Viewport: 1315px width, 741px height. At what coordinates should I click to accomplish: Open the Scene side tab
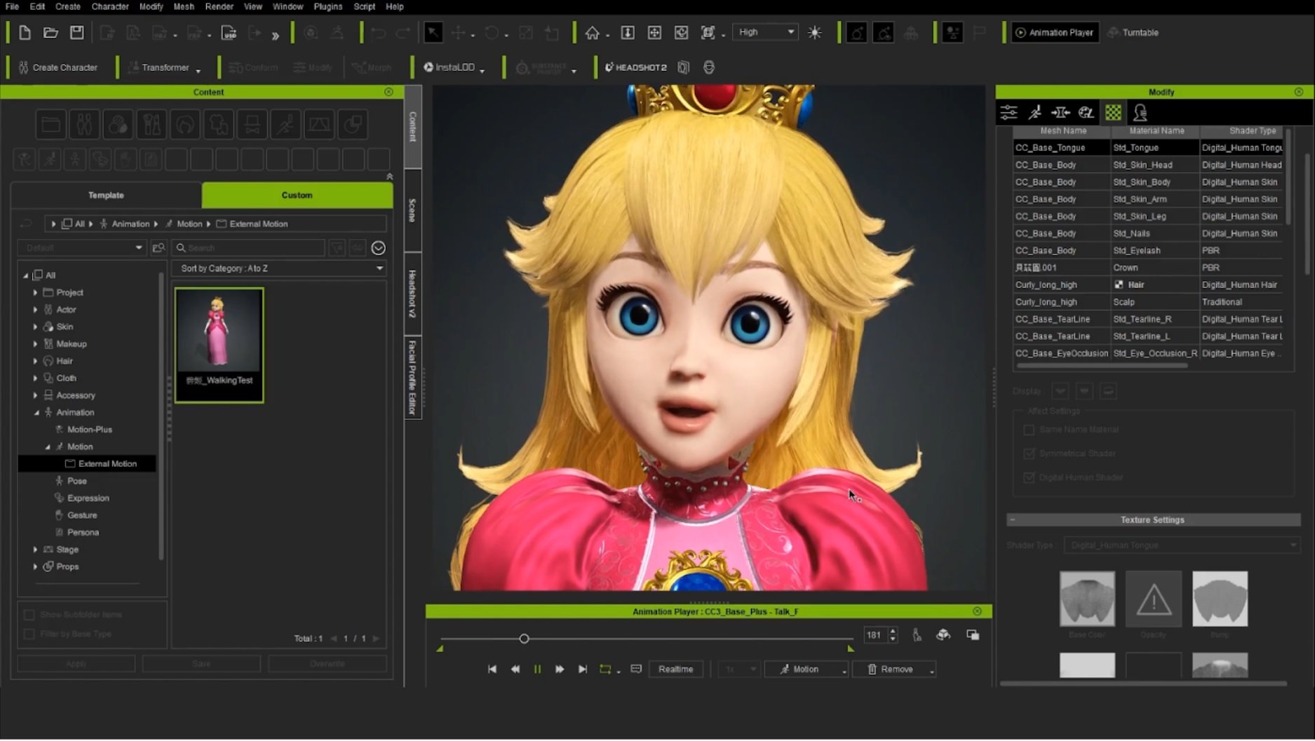click(x=412, y=210)
